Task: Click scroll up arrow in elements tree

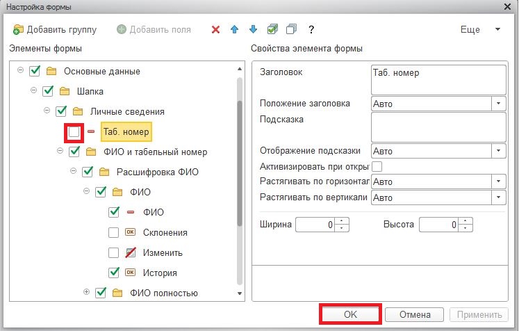Action: 240,69
